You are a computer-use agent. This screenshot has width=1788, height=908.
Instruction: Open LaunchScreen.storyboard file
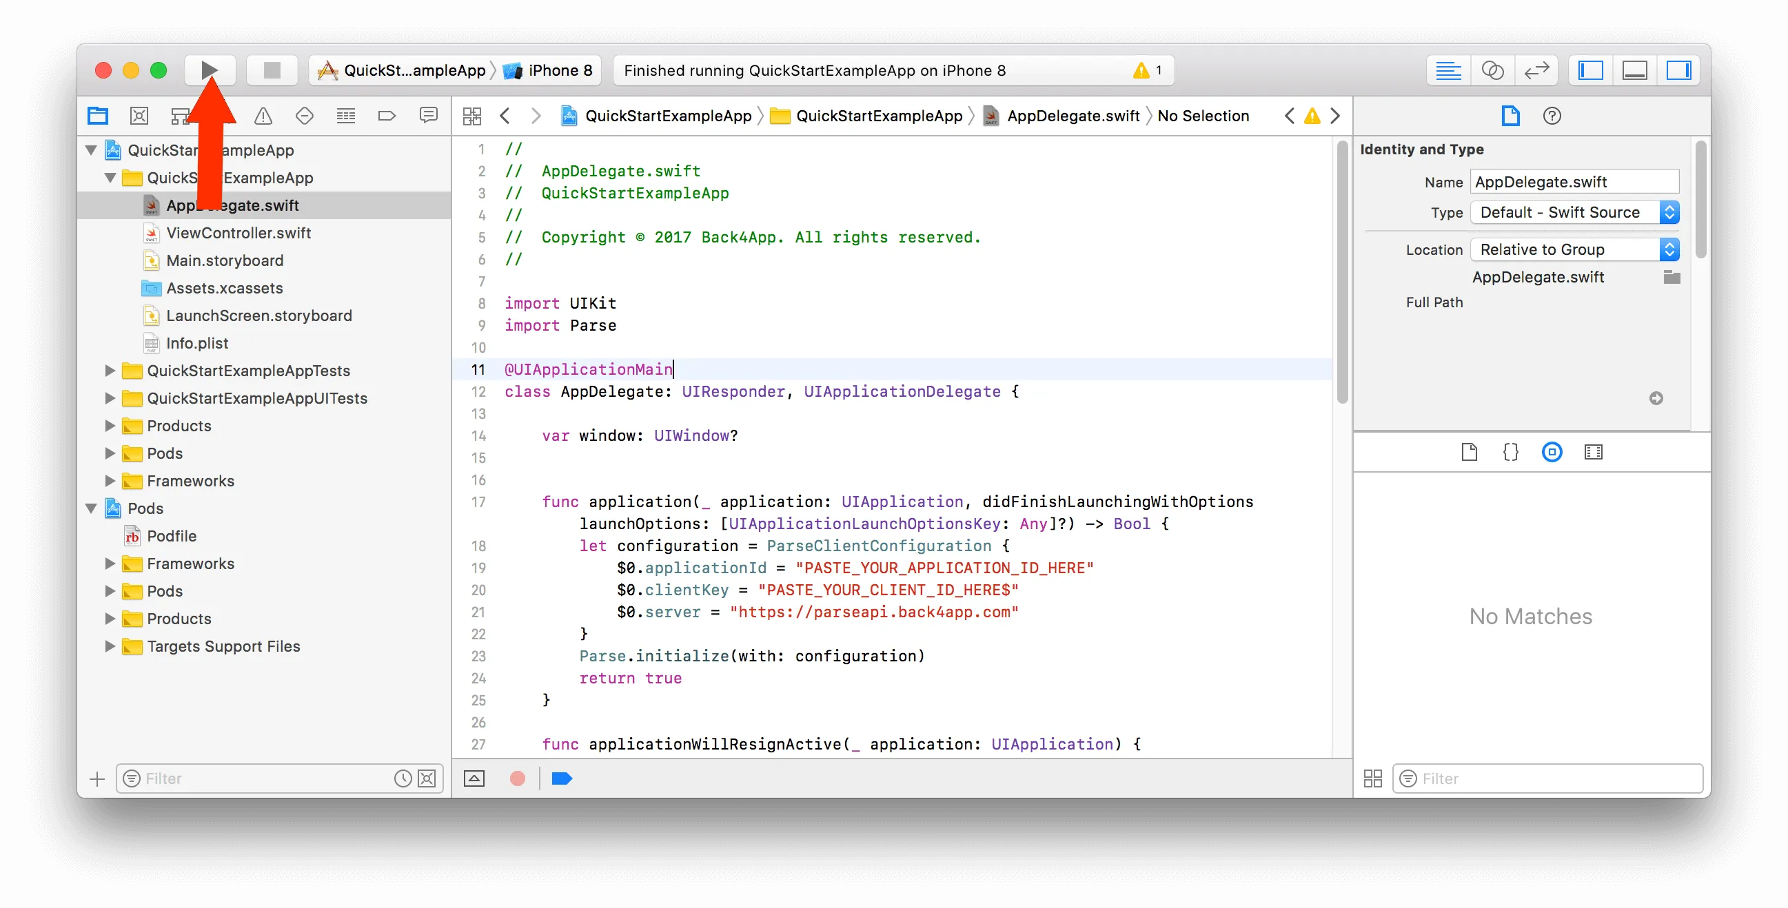(x=258, y=316)
